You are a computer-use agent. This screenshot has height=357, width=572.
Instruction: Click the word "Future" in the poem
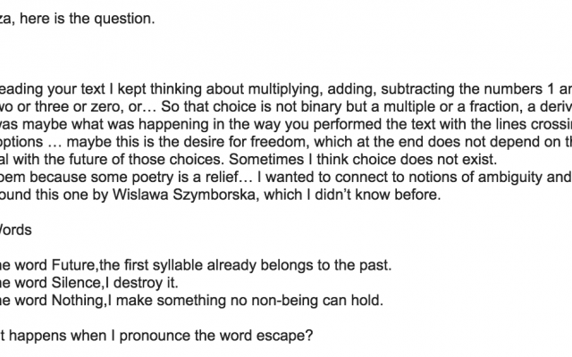70,266
